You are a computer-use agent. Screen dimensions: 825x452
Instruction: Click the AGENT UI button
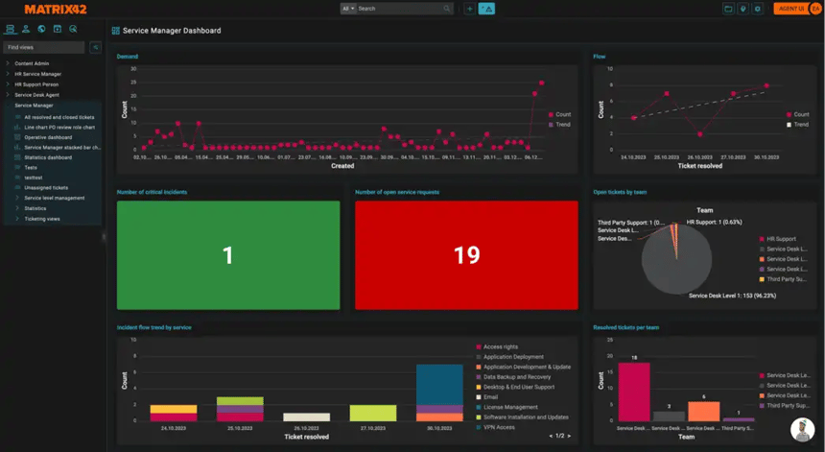(790, 9)
